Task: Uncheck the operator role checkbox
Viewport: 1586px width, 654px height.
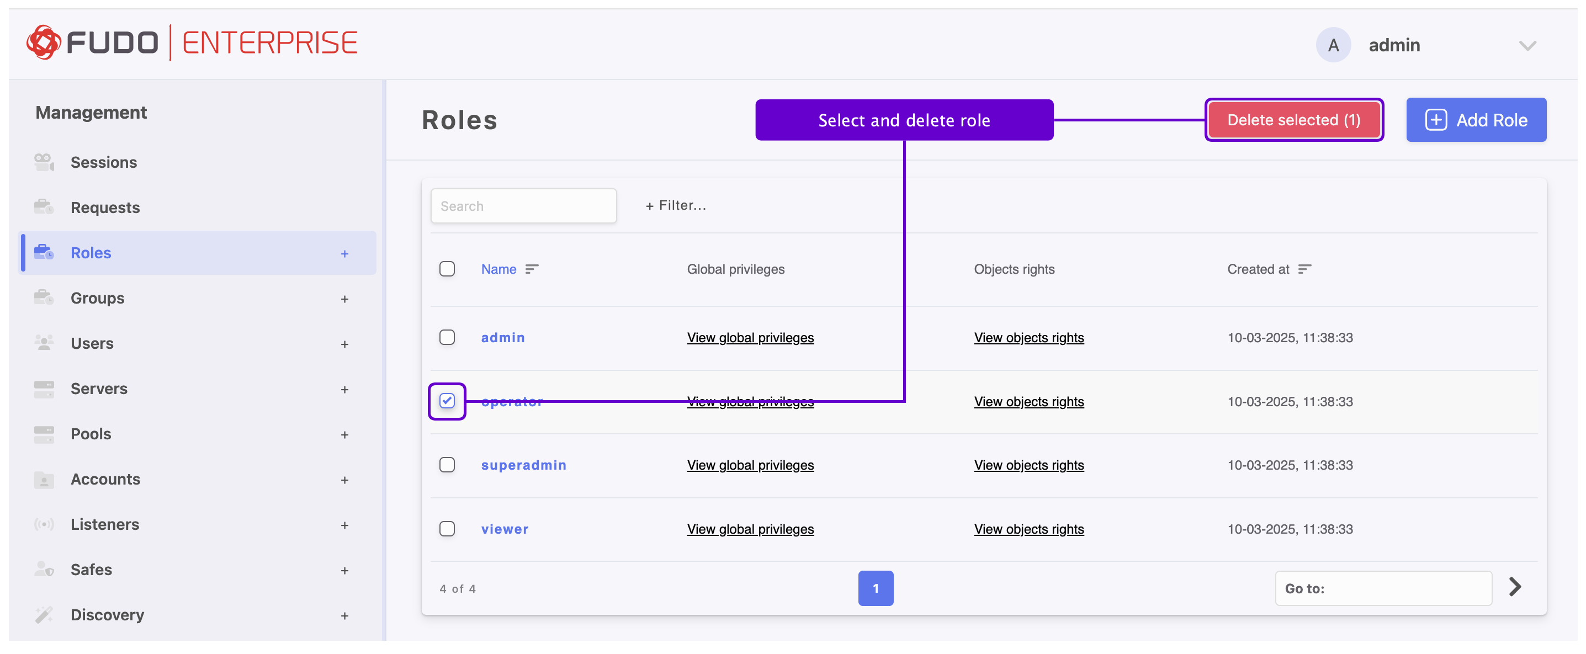Action: pyautogui.click(x=447, y=401)
